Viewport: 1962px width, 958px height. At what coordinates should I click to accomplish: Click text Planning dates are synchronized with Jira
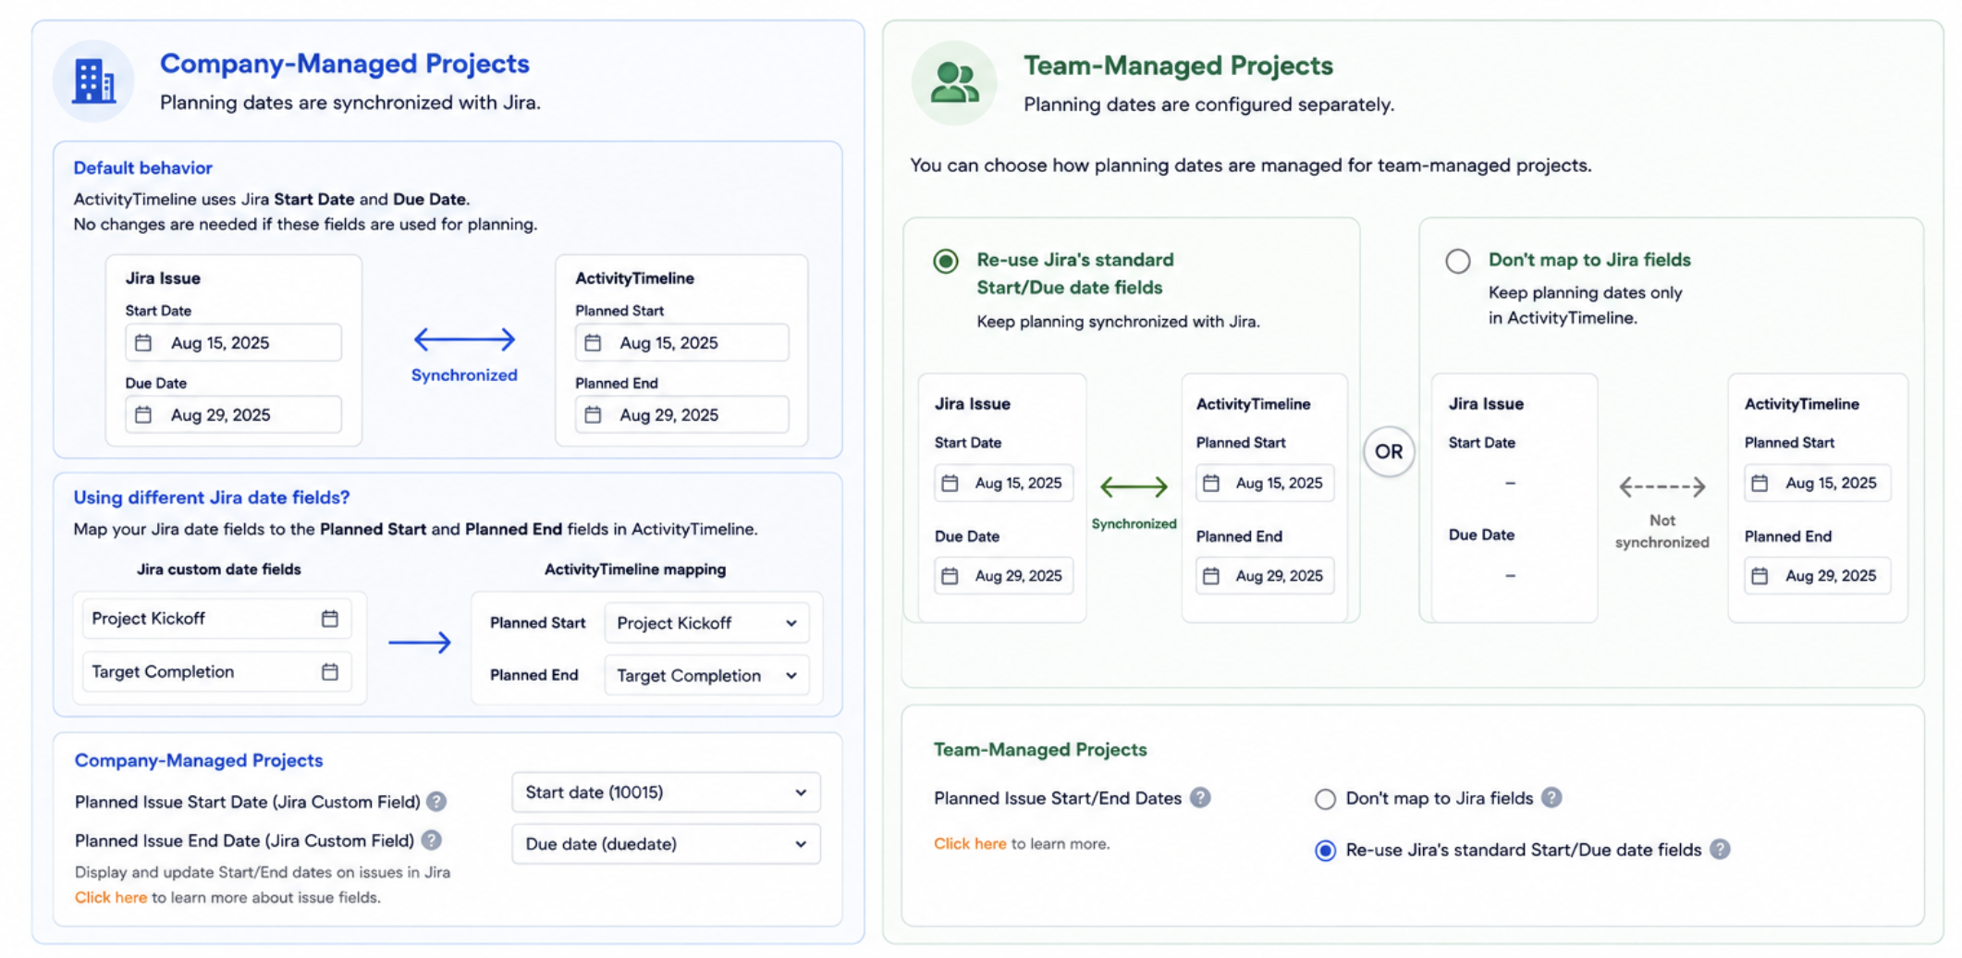click(350, 103)
